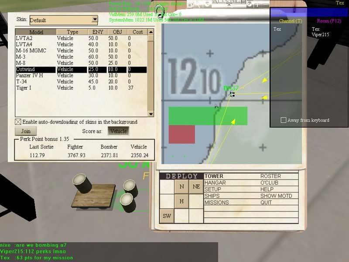
Task: Show the ROSTER list
Action: 270,176
